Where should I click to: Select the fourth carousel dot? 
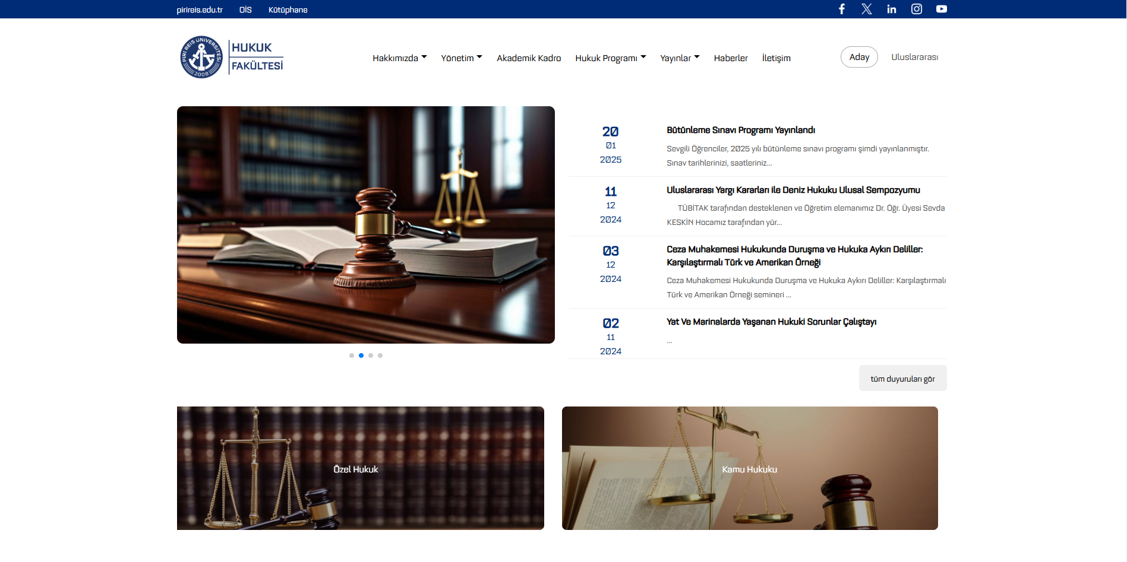pyautogui.click(x=380, y=355)
